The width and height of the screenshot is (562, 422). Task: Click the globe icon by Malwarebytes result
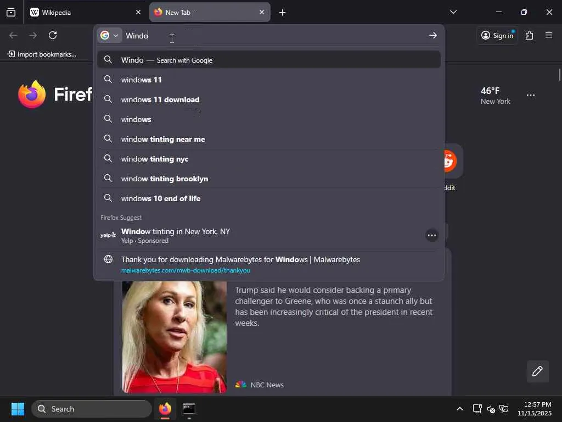coord(108,259)
